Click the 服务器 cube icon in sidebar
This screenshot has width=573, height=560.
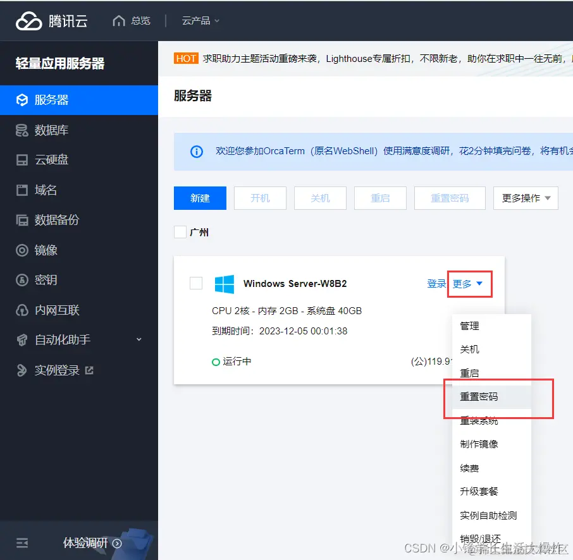tap(22, 100)
